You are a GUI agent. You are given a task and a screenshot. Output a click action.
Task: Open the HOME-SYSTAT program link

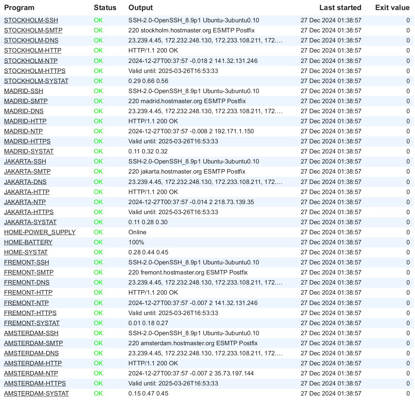coord(26,252)
